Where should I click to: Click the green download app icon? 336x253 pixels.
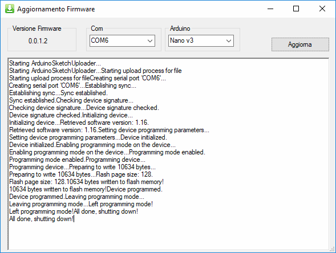click(x=10, y=9)
